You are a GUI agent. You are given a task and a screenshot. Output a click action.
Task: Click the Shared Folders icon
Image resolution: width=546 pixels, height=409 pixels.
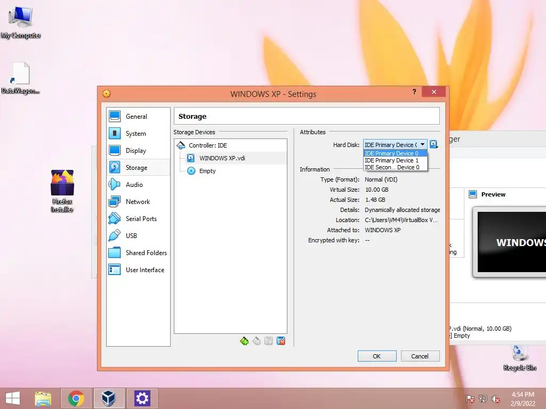(x=114, y=253)
